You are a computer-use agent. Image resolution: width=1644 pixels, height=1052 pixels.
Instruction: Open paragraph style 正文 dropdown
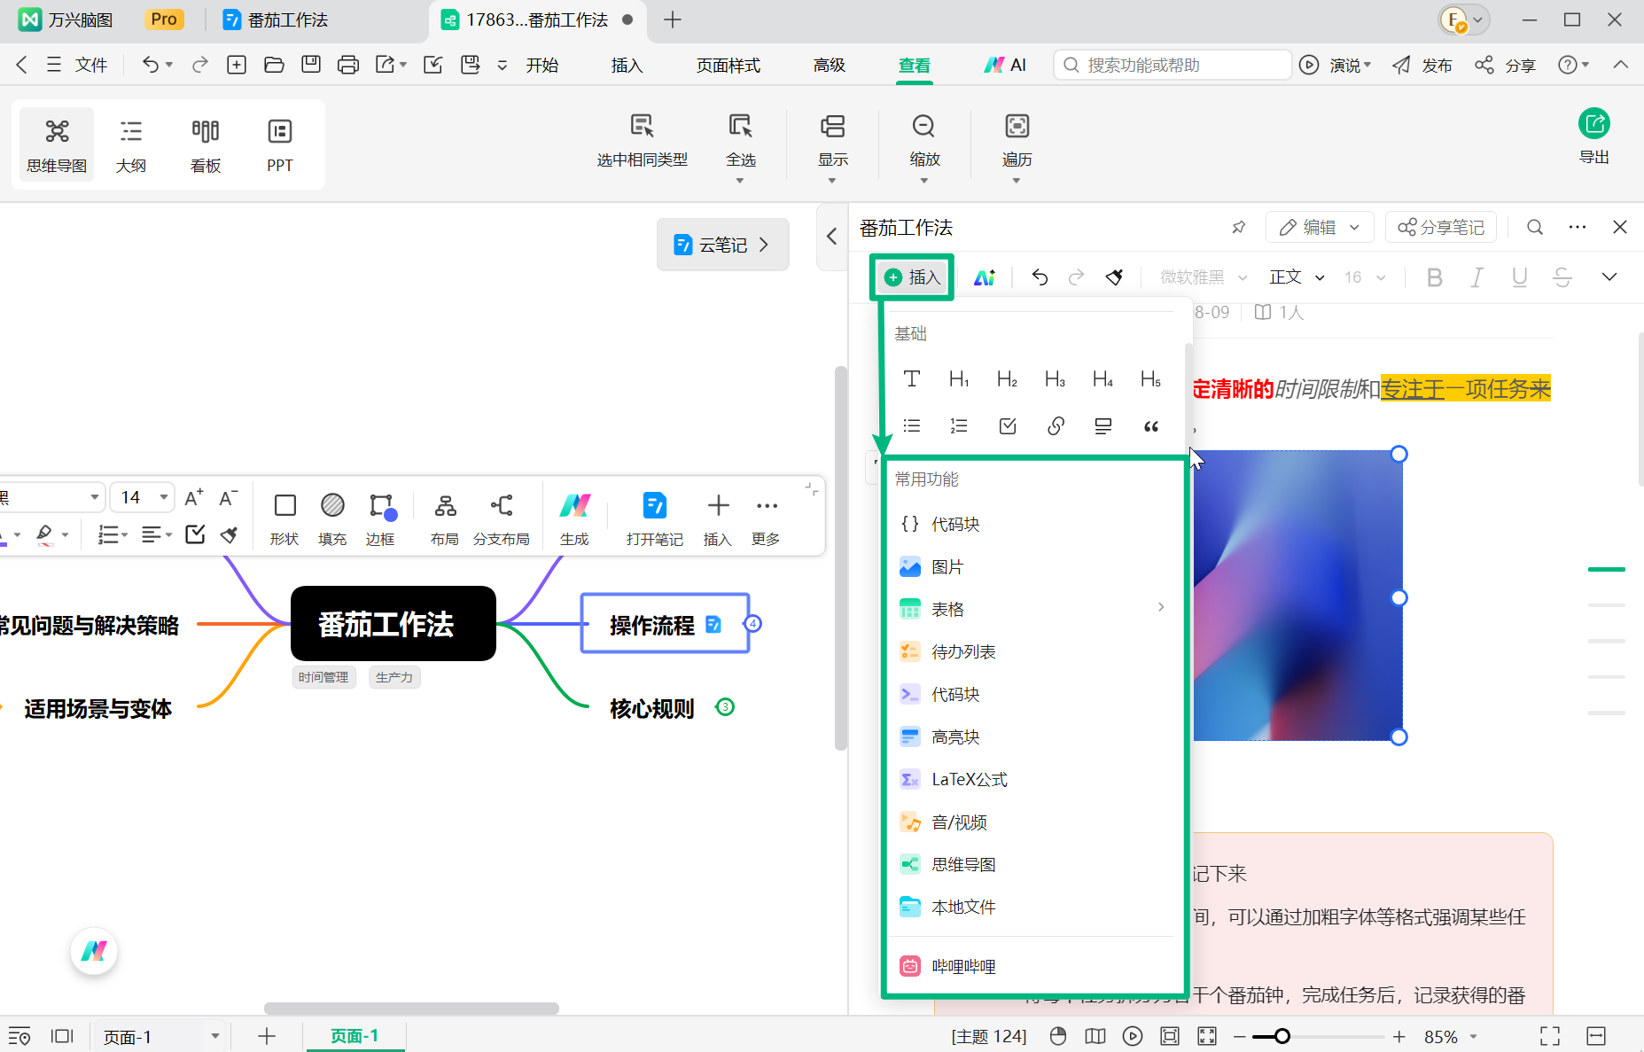click(x=1297, y=277)
